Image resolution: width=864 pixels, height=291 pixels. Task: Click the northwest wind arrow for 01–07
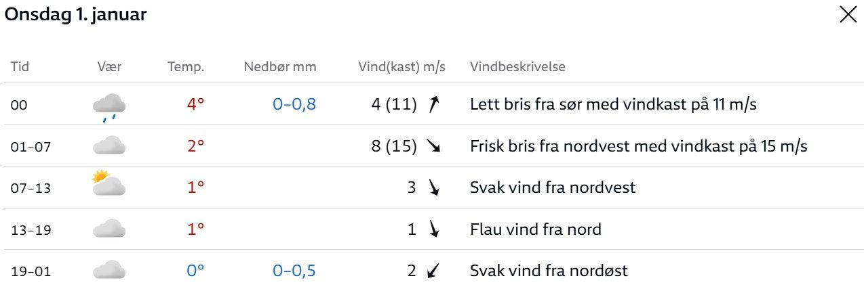[434, 146]
